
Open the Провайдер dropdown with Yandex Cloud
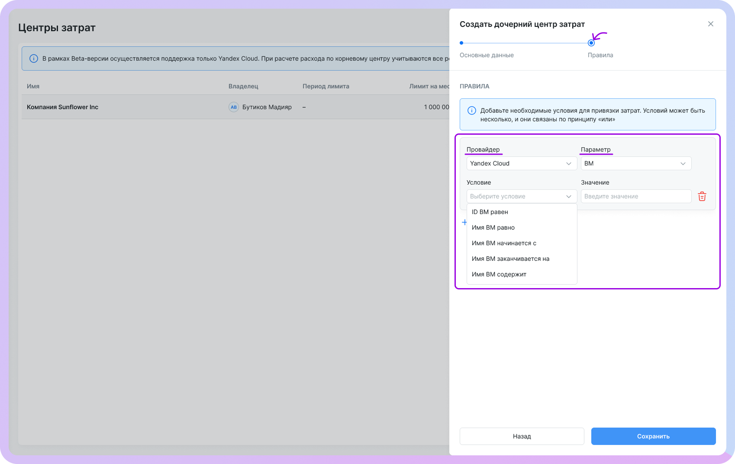click(x=521, y=163)
